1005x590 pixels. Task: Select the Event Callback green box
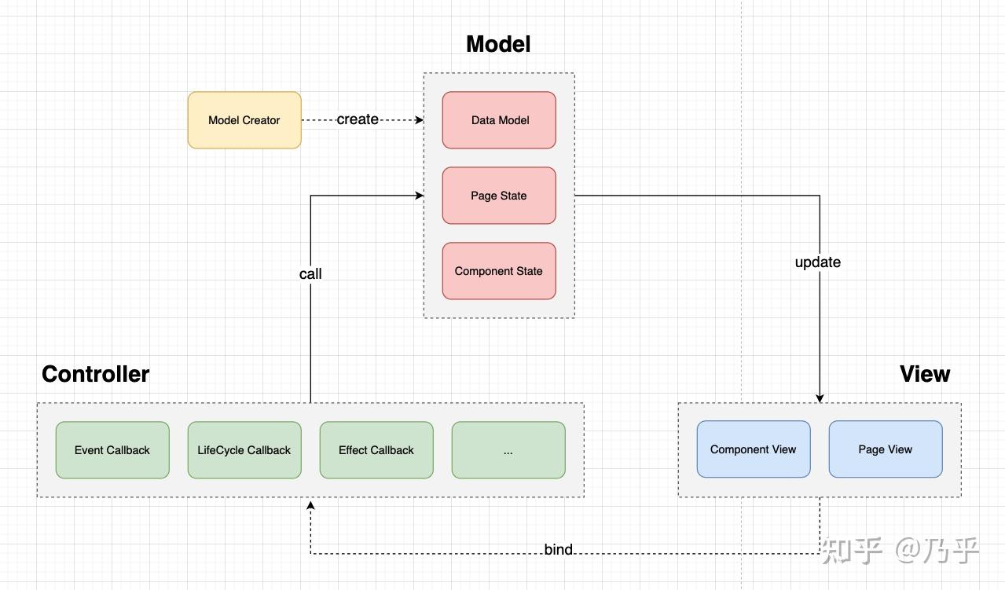(x=112, y=450)
